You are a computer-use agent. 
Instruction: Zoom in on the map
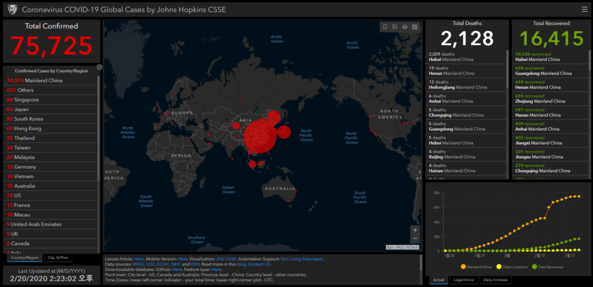415,230
